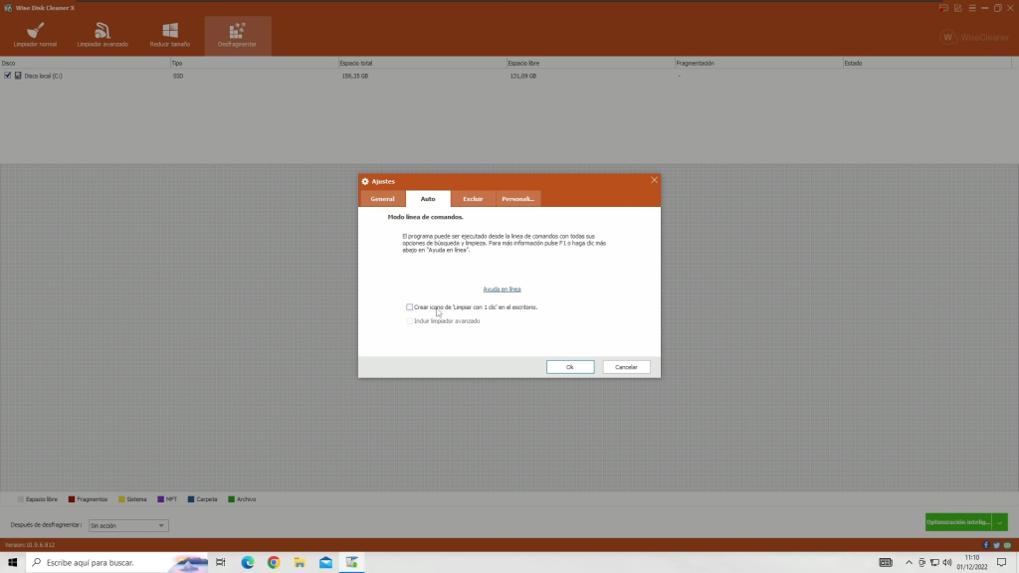Click the Windows taskbar search box

pos(100,563)
